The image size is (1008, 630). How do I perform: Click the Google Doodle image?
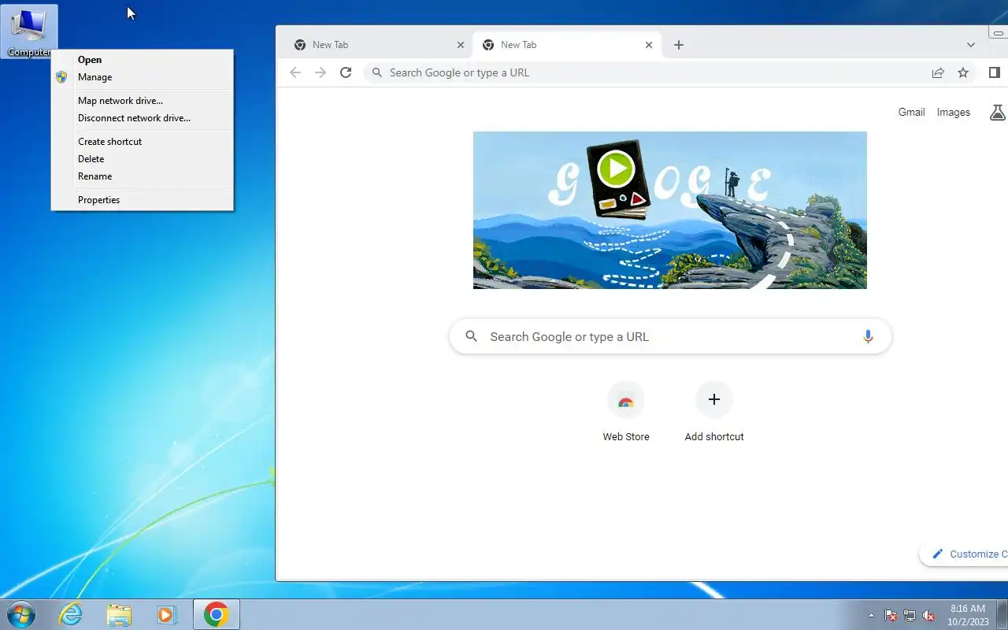tap(670, 210)
